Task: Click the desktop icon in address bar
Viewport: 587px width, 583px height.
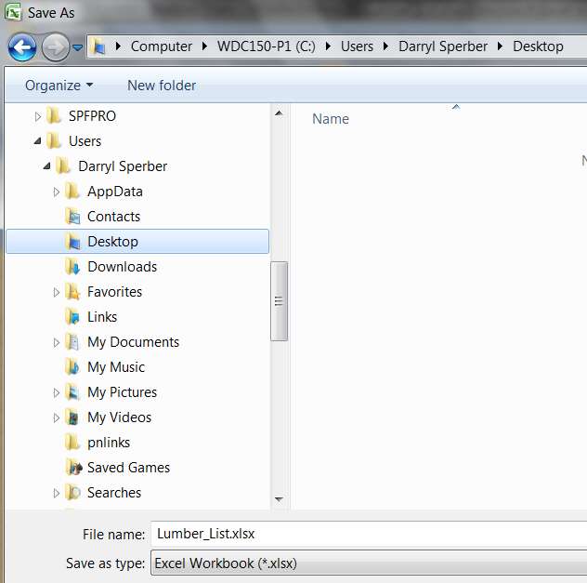Action: click(98, 46)
